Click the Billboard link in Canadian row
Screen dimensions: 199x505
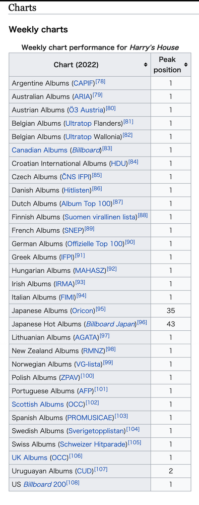86,150
